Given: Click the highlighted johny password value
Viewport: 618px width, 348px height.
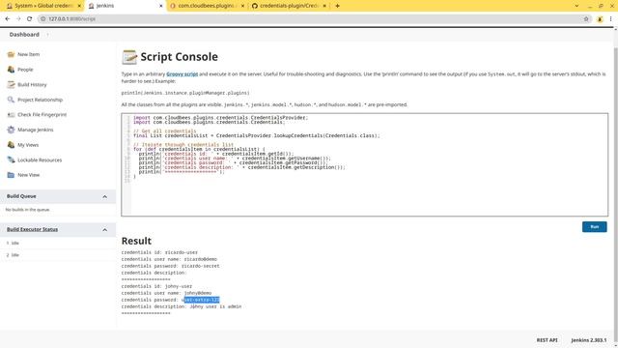Looking at the screenshot, I should [x=202, y=300].
